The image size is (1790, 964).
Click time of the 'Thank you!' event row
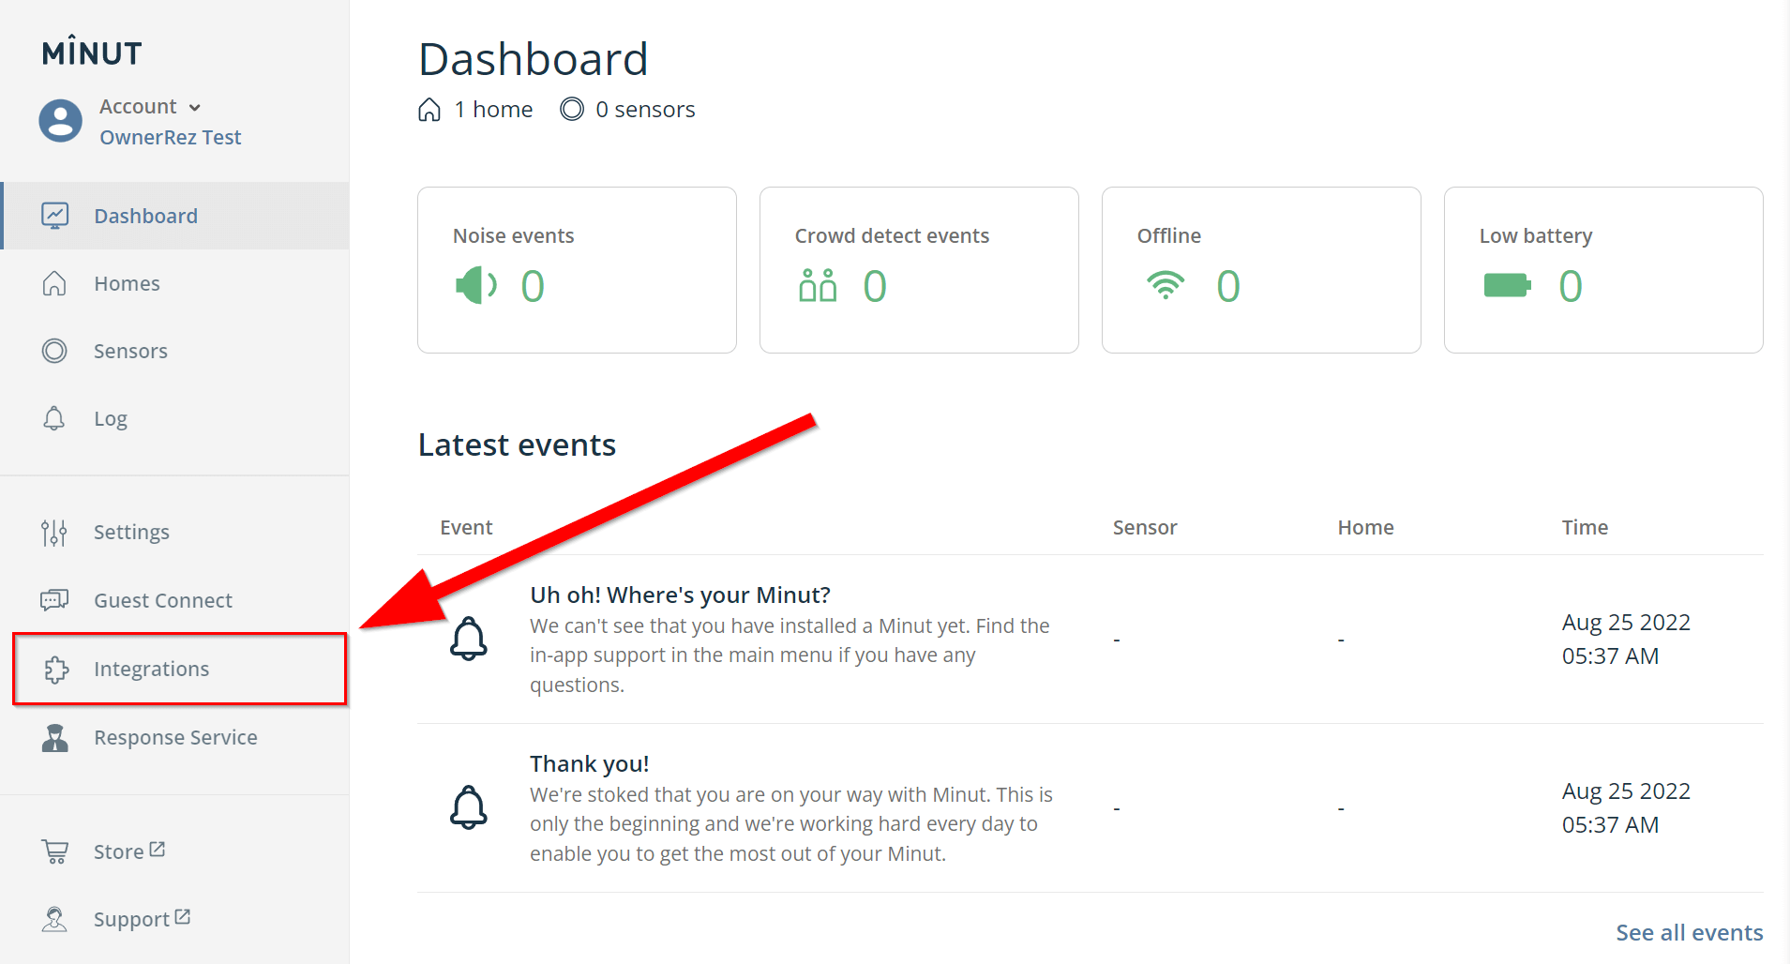pyautogui.click(x=1626, y=807)
